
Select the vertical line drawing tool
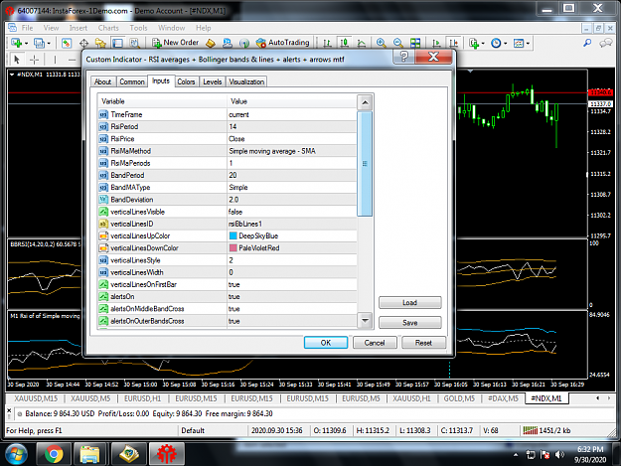click(55, 60)
